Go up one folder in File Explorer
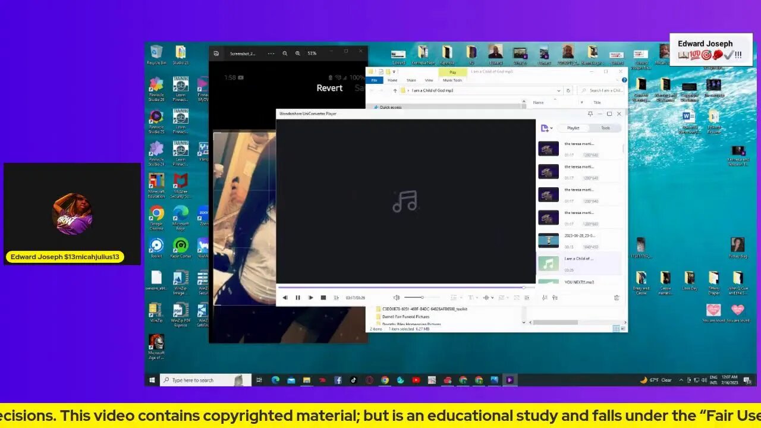The image size is (761, 428). 395,90
